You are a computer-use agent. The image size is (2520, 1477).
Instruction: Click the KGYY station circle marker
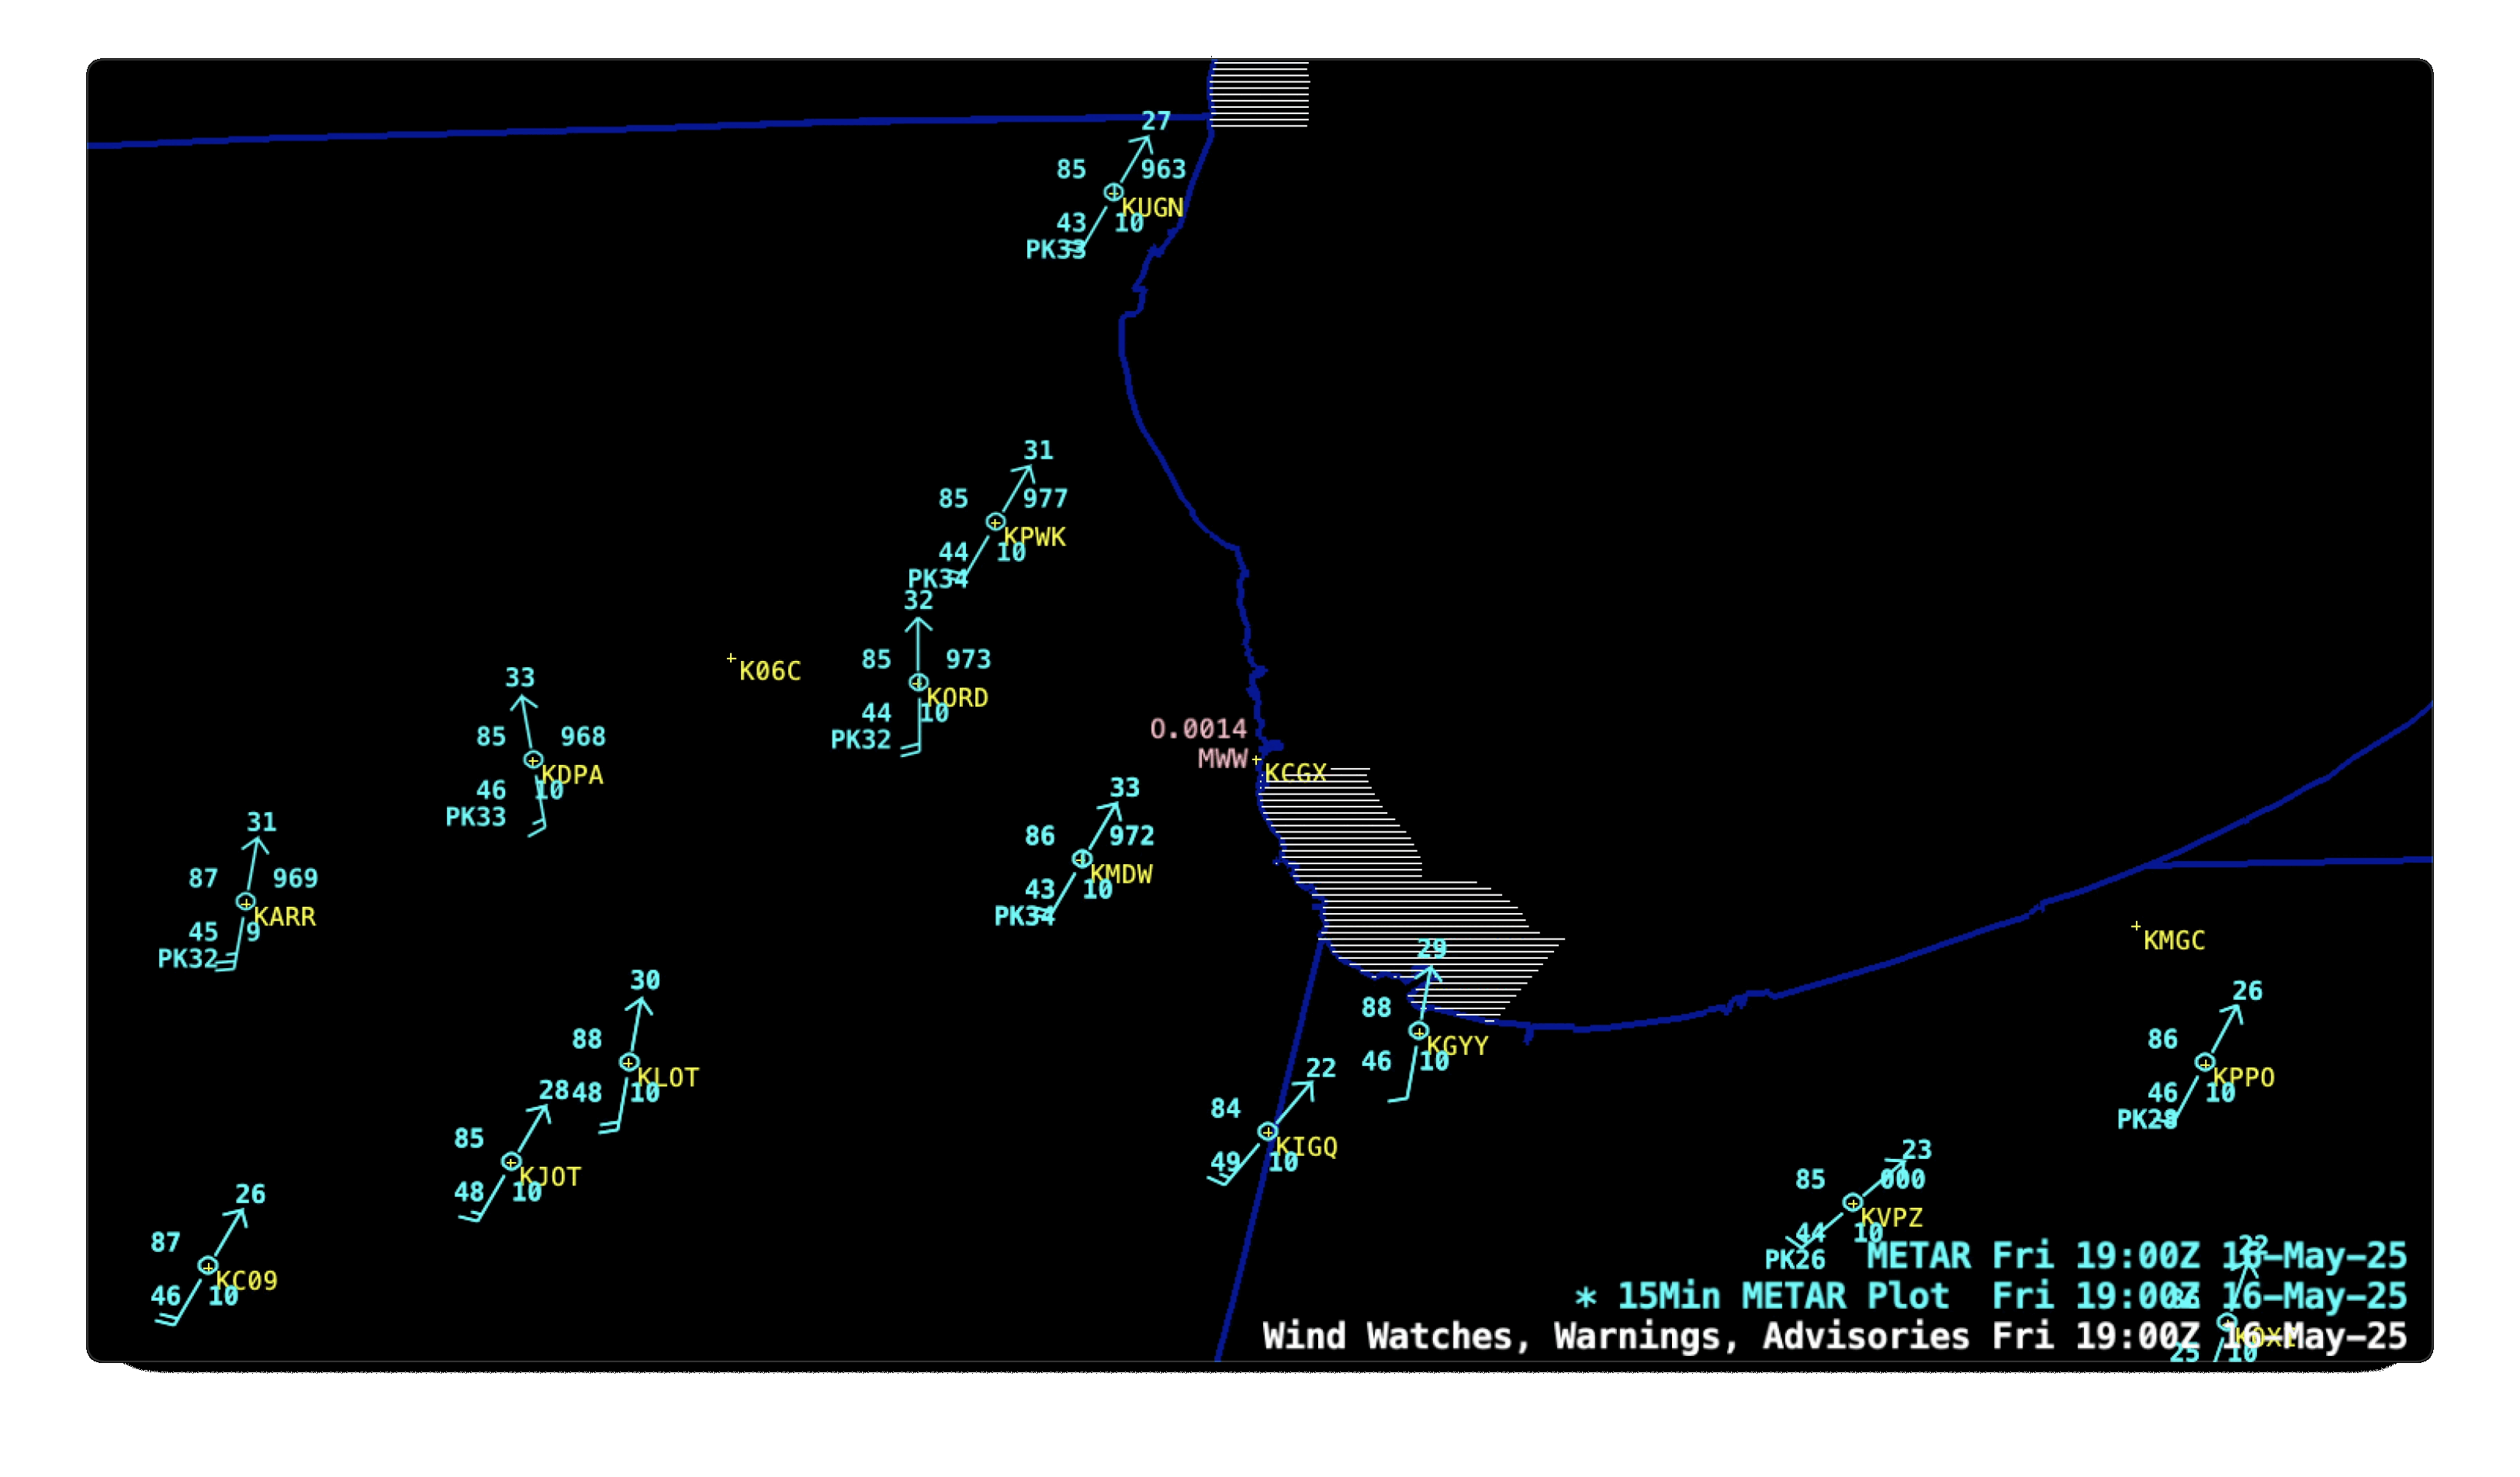pos(1418,1031)
